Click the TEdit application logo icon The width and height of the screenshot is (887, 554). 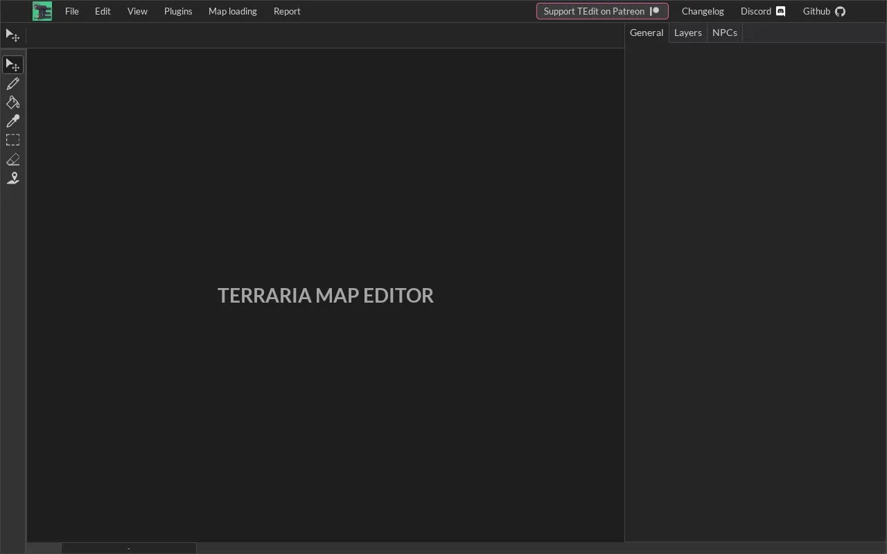[x=42, y=11]
